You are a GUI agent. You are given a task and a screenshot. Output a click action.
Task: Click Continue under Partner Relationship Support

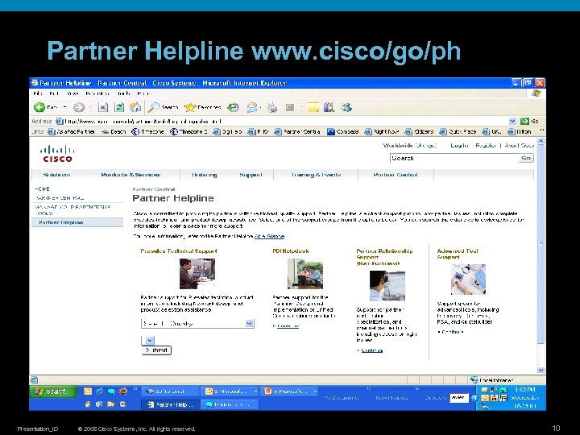click(371, 350)
